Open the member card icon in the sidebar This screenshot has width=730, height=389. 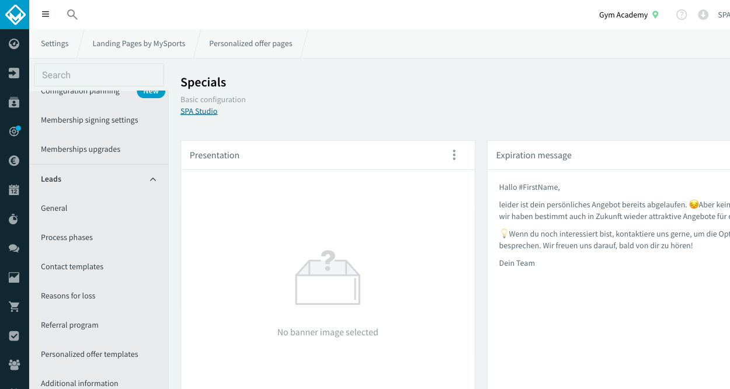[x=15, y=102]
